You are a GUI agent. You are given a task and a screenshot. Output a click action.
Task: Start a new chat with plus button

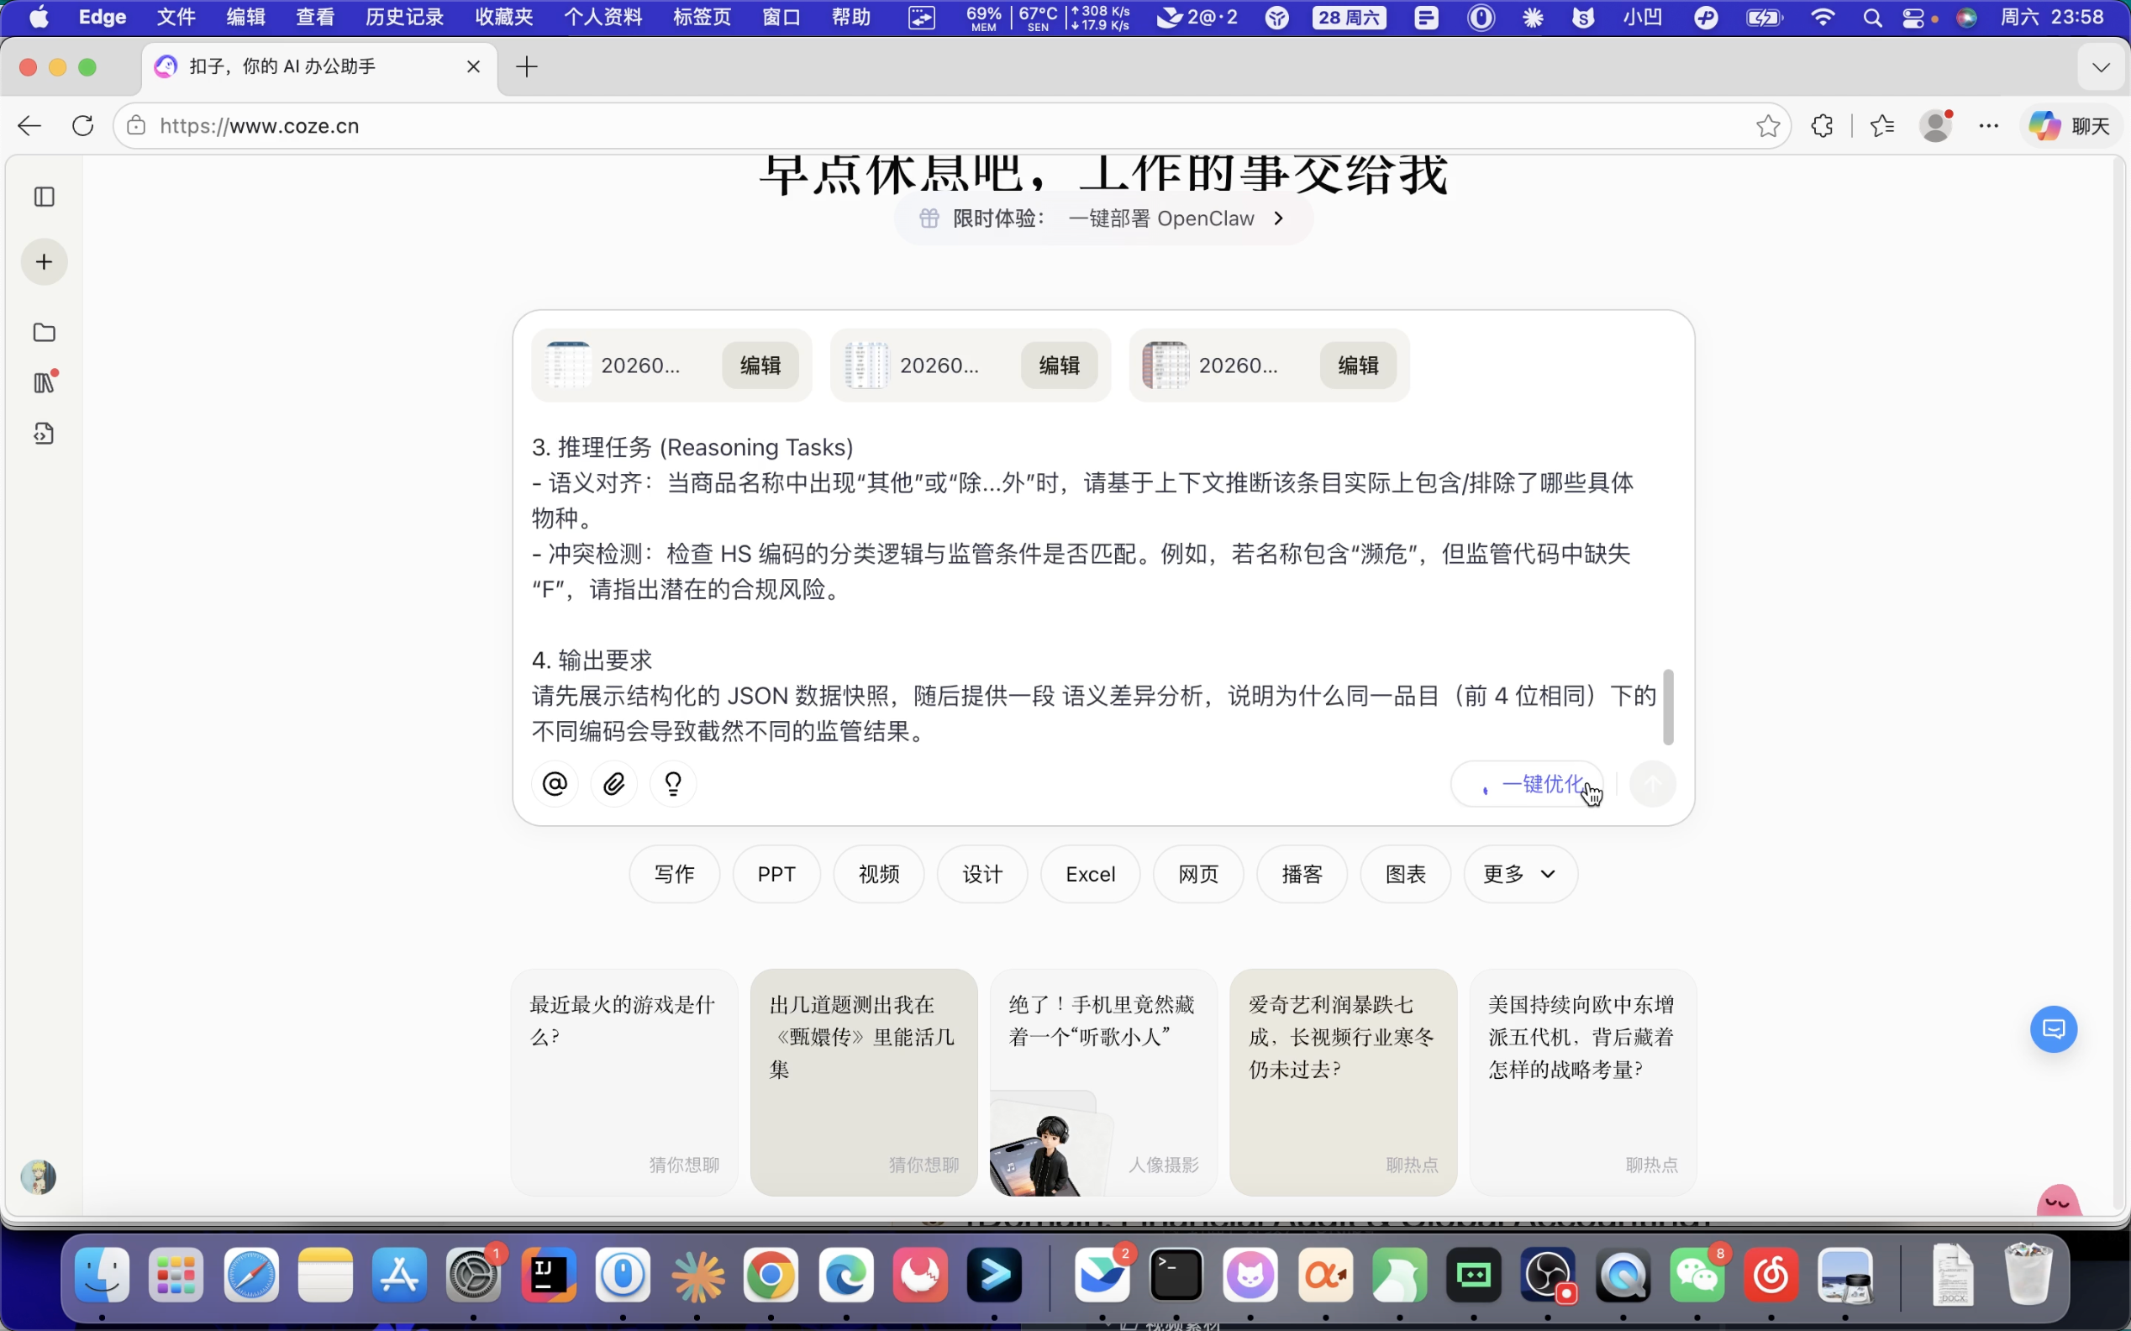click(44, 262)
